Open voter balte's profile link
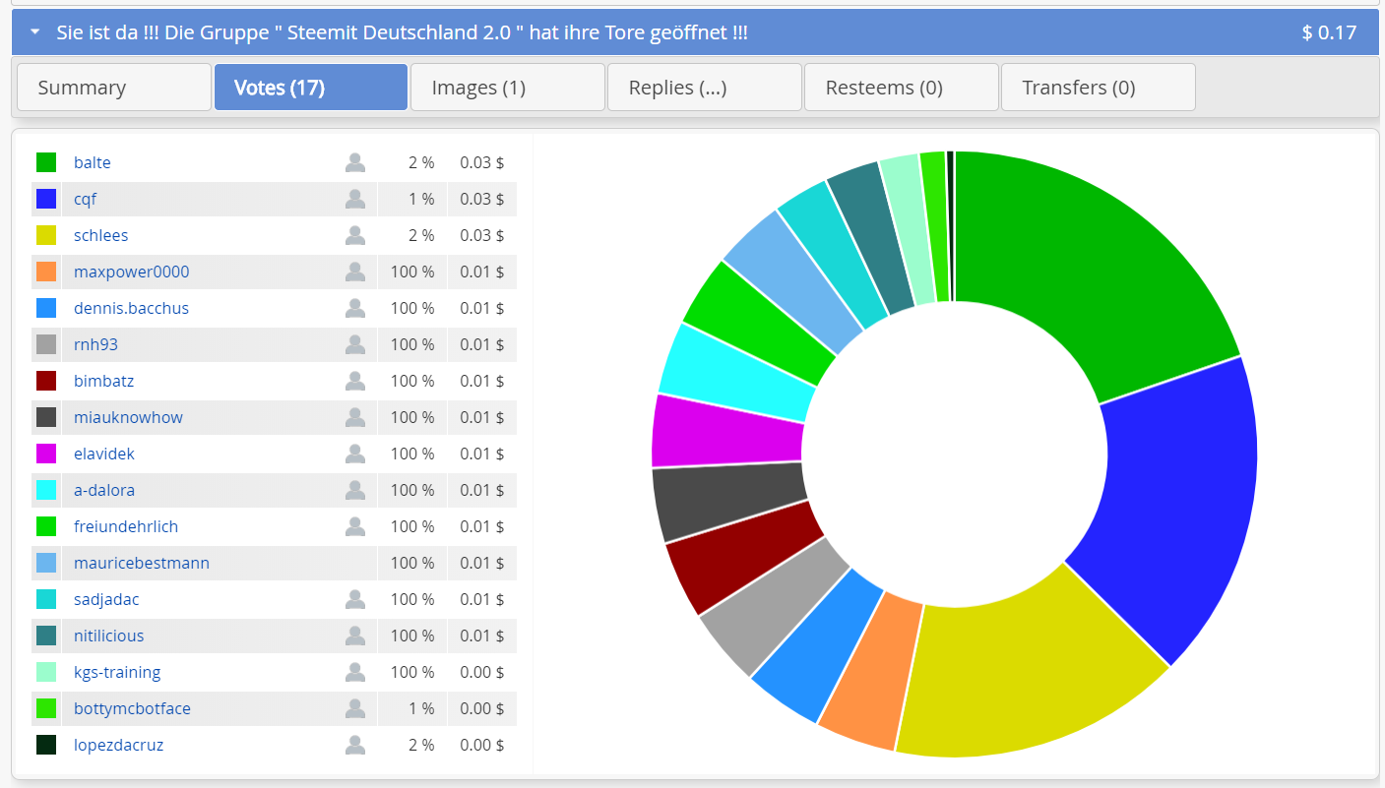 coord(93,162)
